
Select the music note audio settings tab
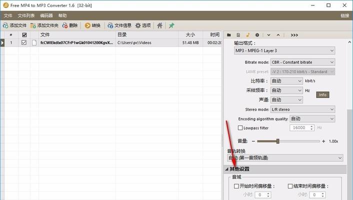point(248,35)
